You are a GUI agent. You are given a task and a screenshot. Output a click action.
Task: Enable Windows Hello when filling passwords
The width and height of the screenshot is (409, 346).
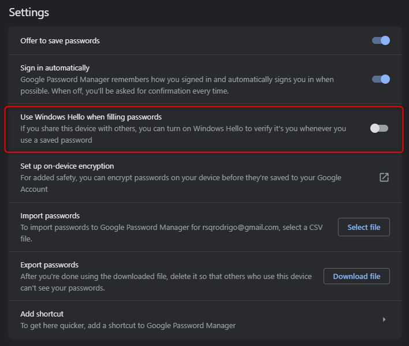(380, 128)
